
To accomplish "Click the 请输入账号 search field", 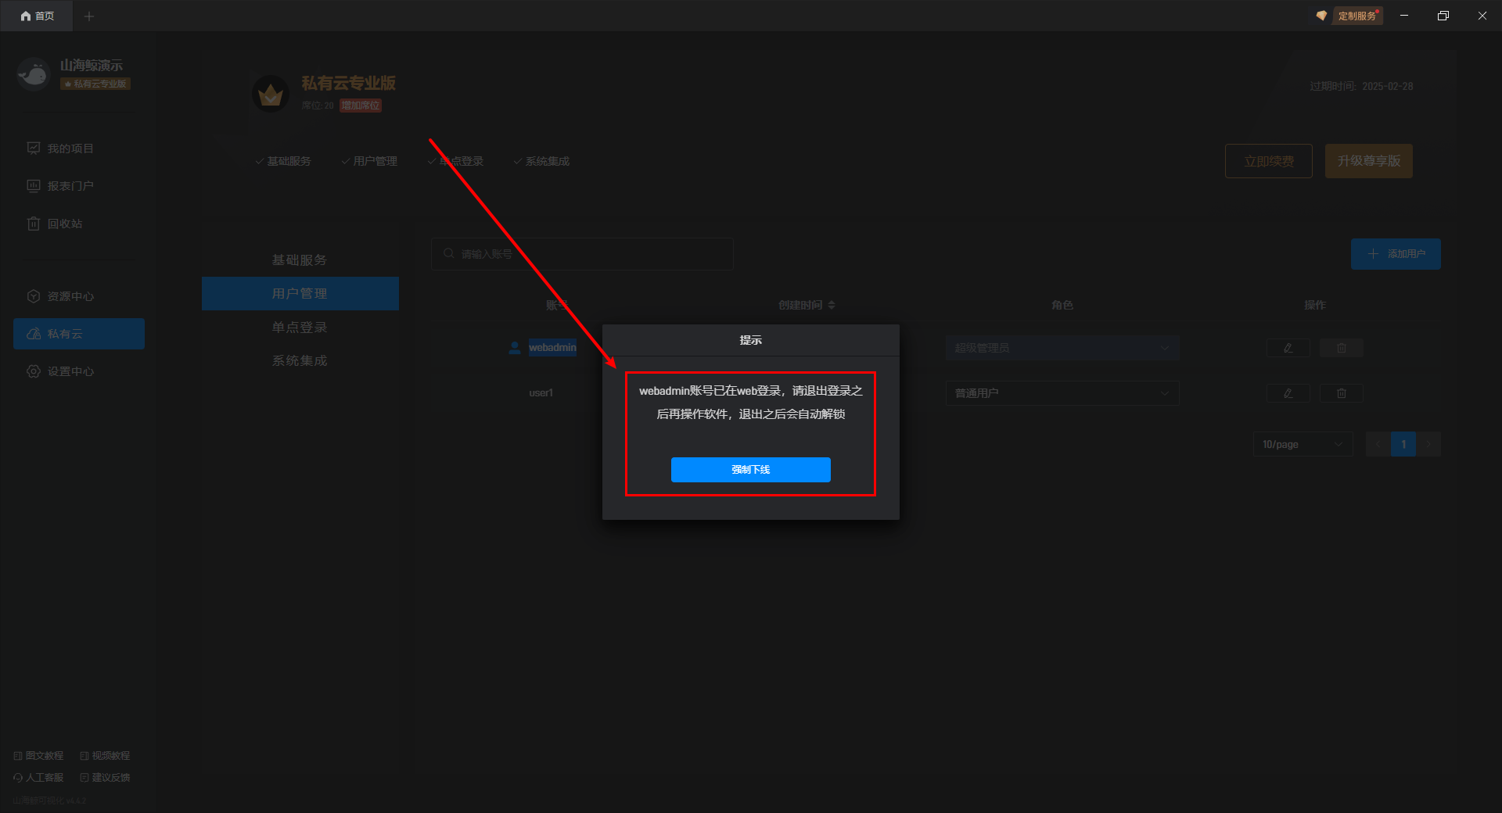I will pyautogui.click(x=582, y=254).
